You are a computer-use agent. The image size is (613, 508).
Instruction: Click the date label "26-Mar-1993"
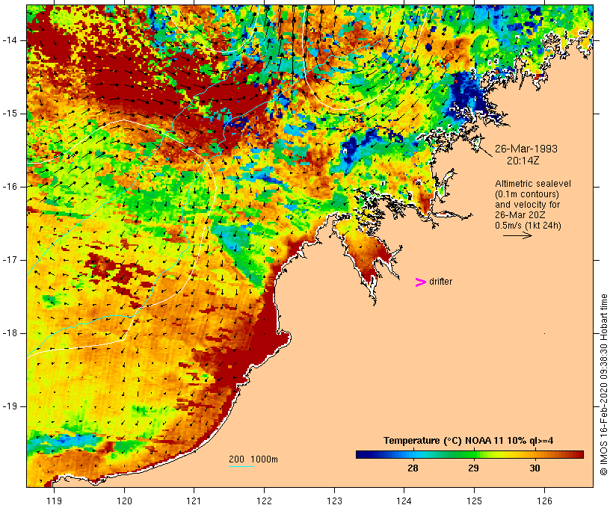526,149
